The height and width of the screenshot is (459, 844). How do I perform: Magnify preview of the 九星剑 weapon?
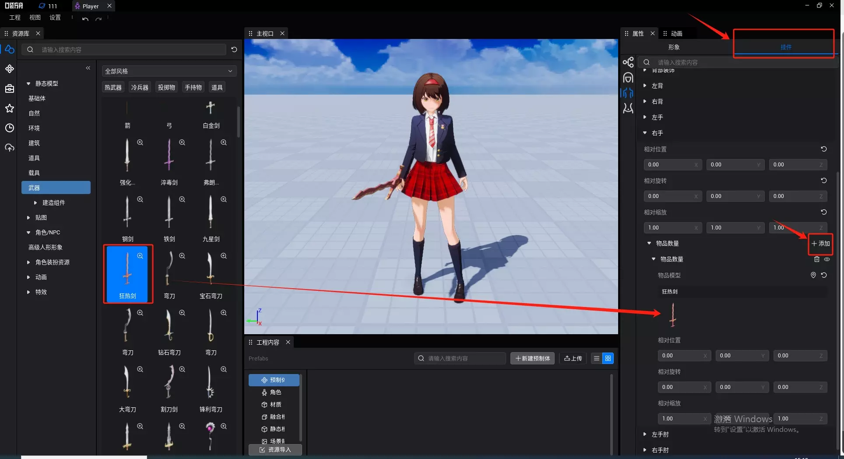tap(224, 199)
